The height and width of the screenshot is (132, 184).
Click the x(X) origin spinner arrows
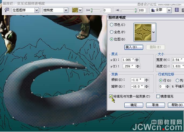tap(137, 60)
